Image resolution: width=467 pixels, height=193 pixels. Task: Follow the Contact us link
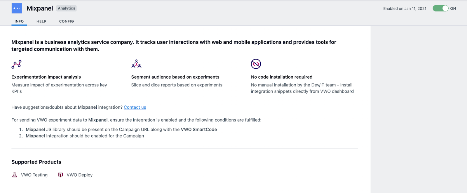(135, 107)
